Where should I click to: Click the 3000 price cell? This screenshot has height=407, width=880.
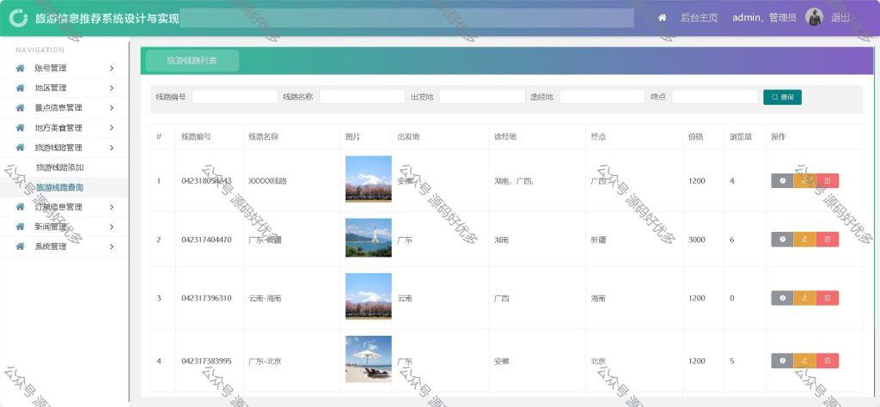696,240
